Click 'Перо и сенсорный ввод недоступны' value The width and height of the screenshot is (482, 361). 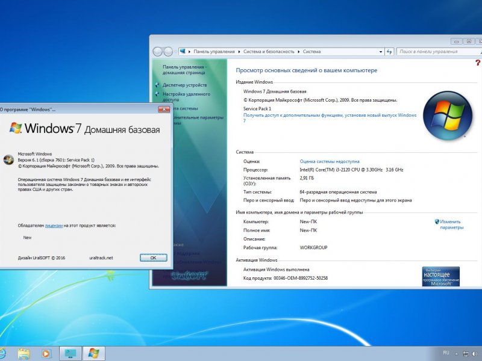coord(355,200)
